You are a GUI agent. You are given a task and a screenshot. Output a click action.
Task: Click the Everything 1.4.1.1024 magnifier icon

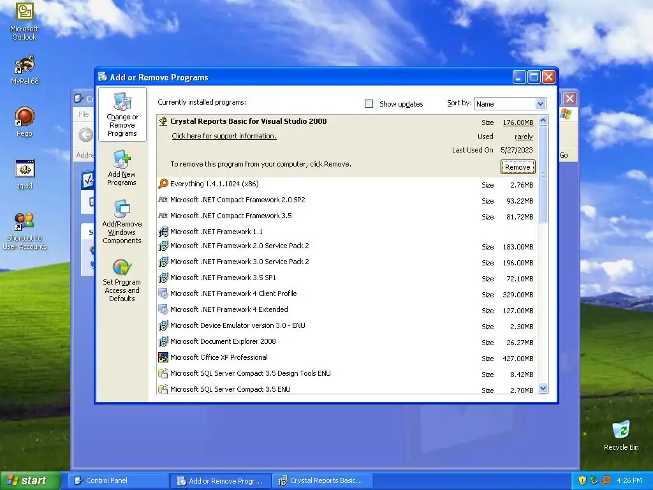163,184
